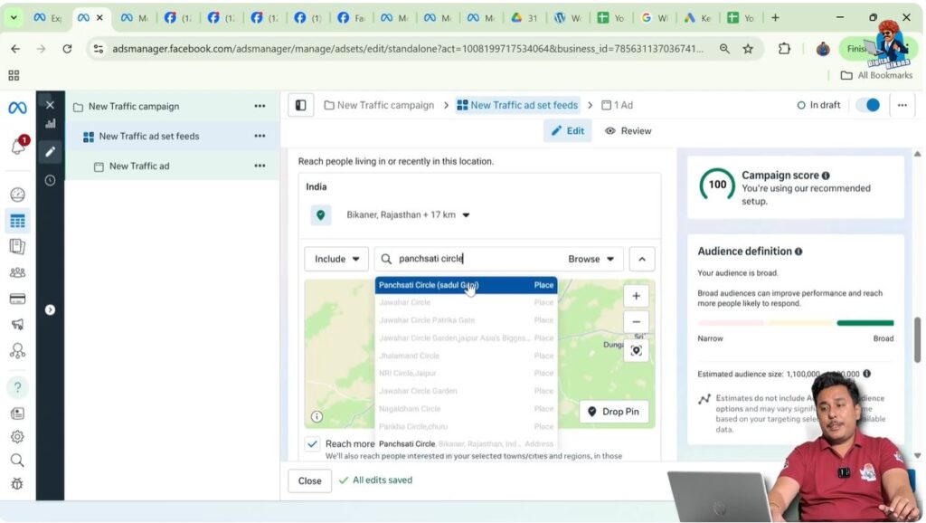Screen dimensions: 926x523
Task: Click the map info icon
Action: point(317,416)
